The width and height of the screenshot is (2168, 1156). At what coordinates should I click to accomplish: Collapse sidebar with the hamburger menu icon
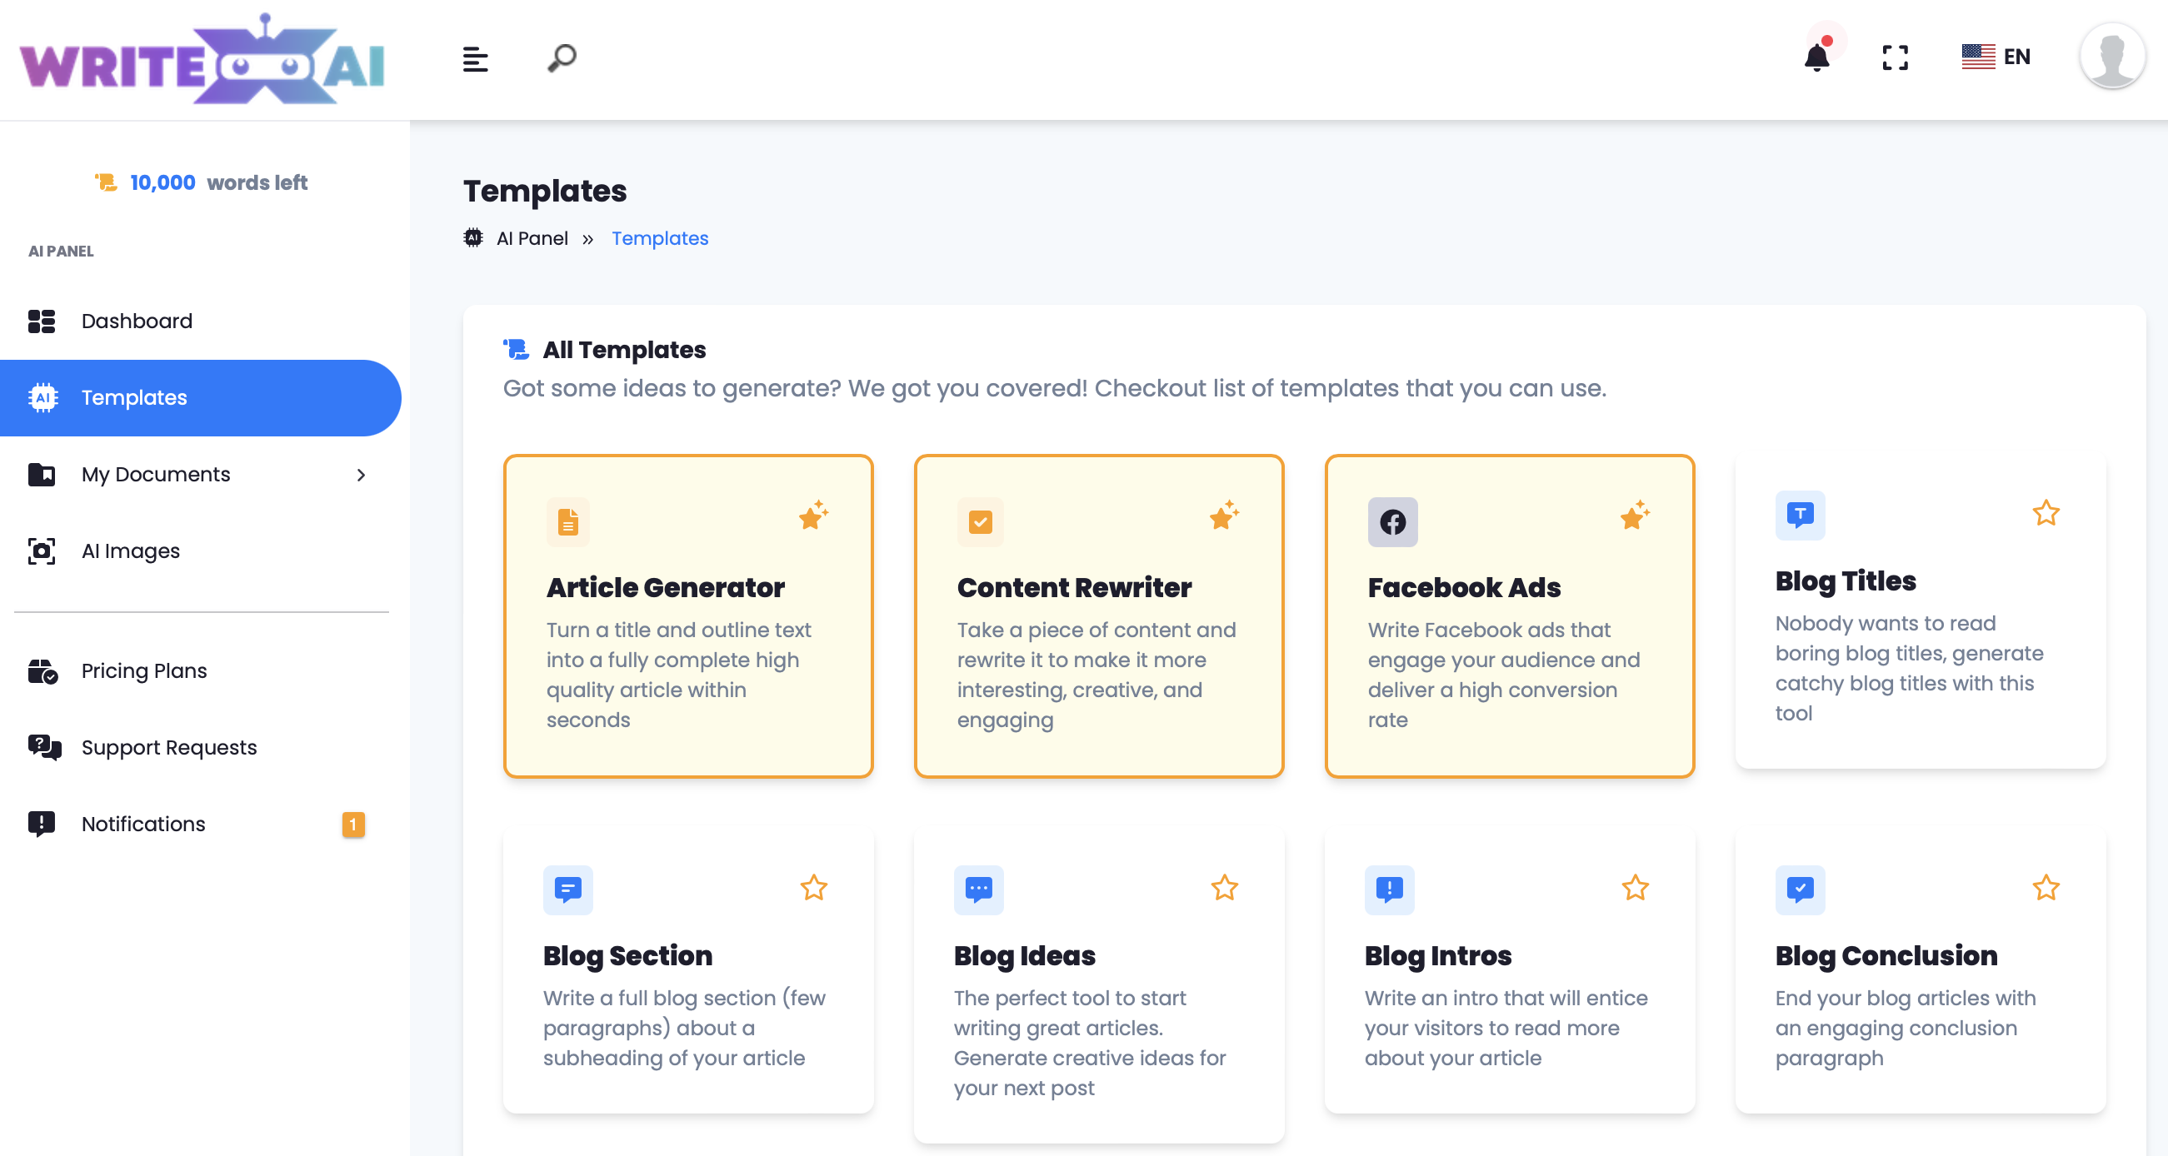coord(475,59)
